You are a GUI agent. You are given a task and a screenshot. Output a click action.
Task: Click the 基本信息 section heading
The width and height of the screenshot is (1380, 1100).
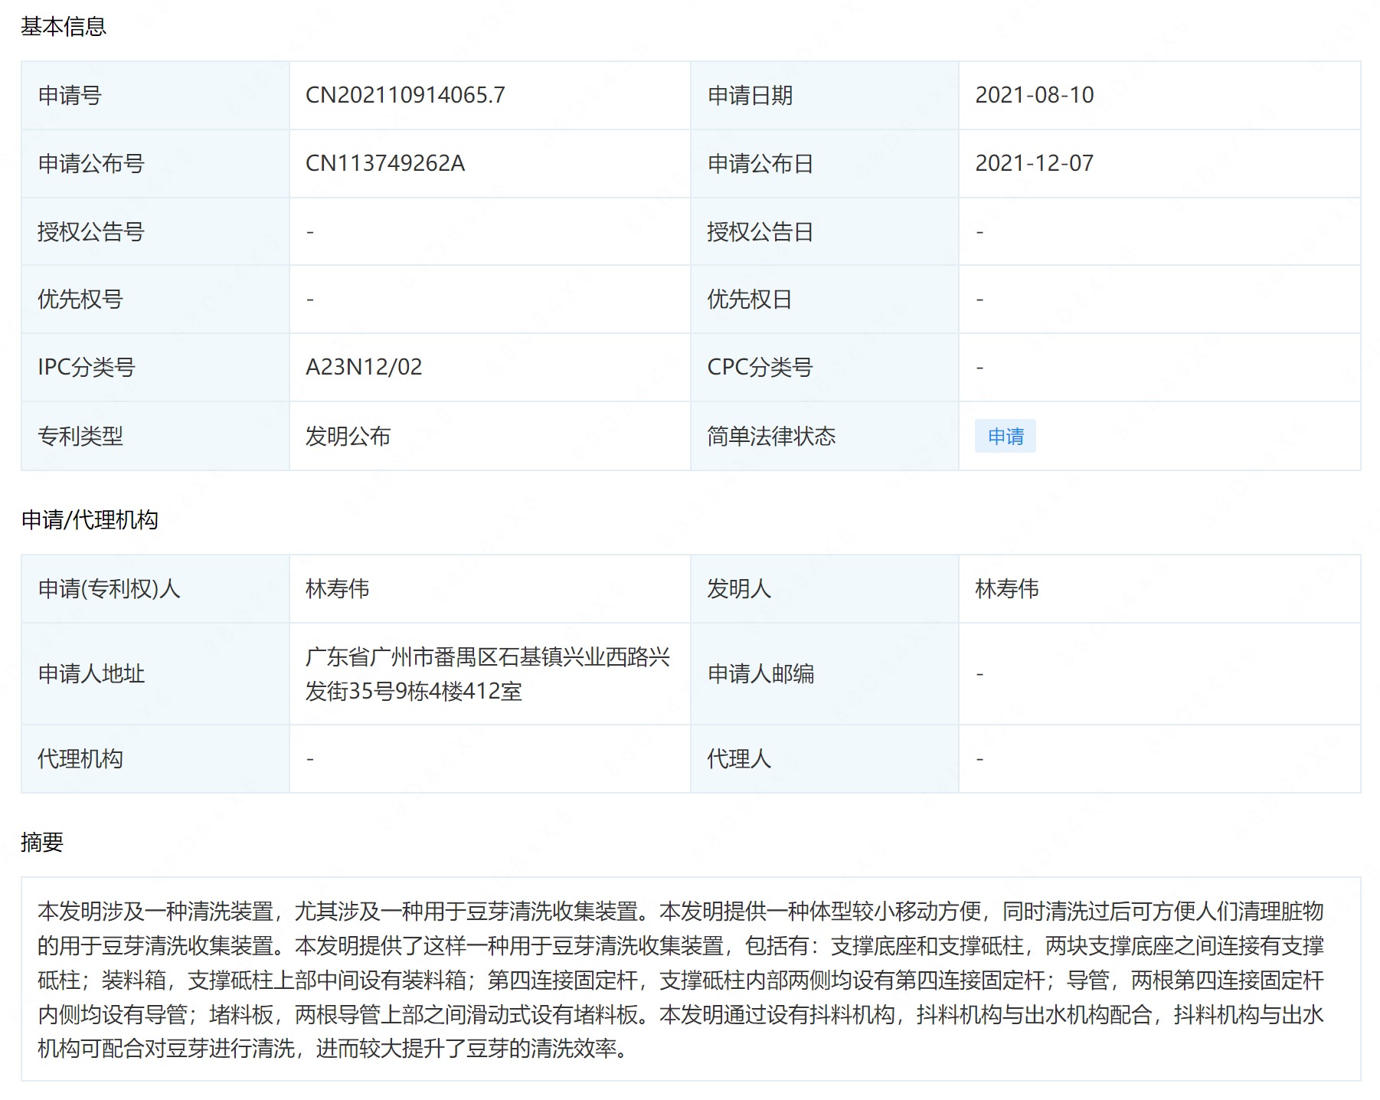(x=64, y=27)
